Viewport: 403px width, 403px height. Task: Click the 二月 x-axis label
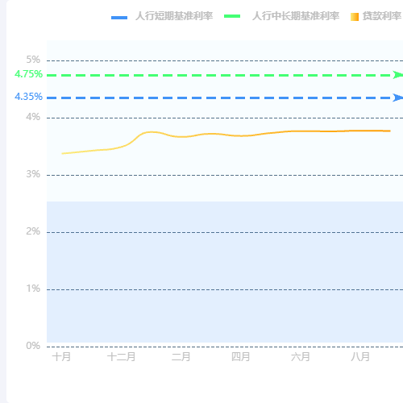tap(181, 357)
